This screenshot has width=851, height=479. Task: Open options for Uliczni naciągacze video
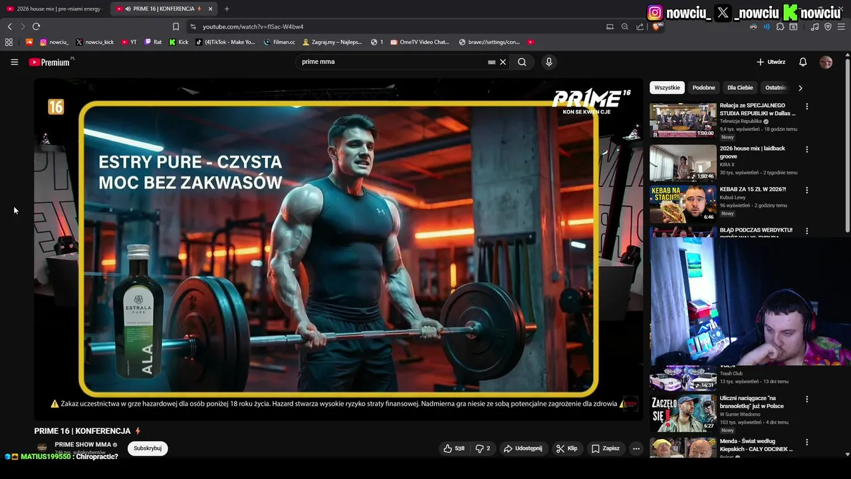806,399
